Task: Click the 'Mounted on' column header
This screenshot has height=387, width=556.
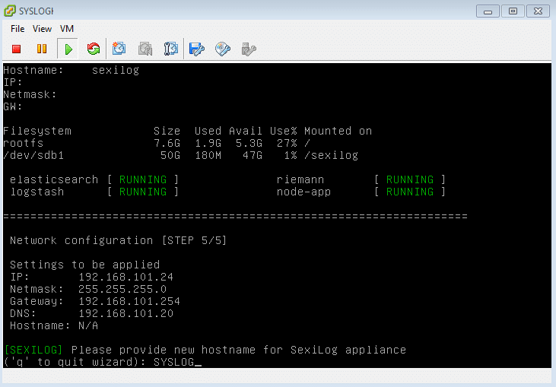Action: [338, 131]
